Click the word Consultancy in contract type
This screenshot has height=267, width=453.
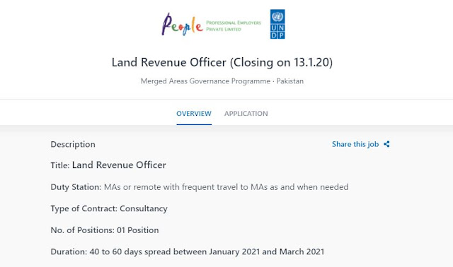[144, 209]
